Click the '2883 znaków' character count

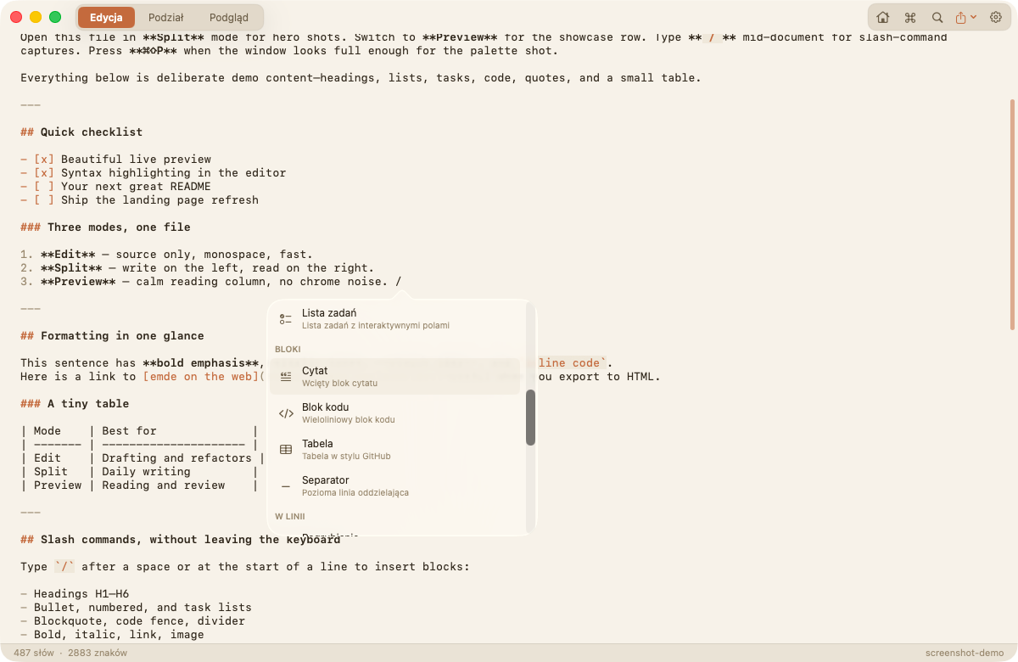point(98,653)
